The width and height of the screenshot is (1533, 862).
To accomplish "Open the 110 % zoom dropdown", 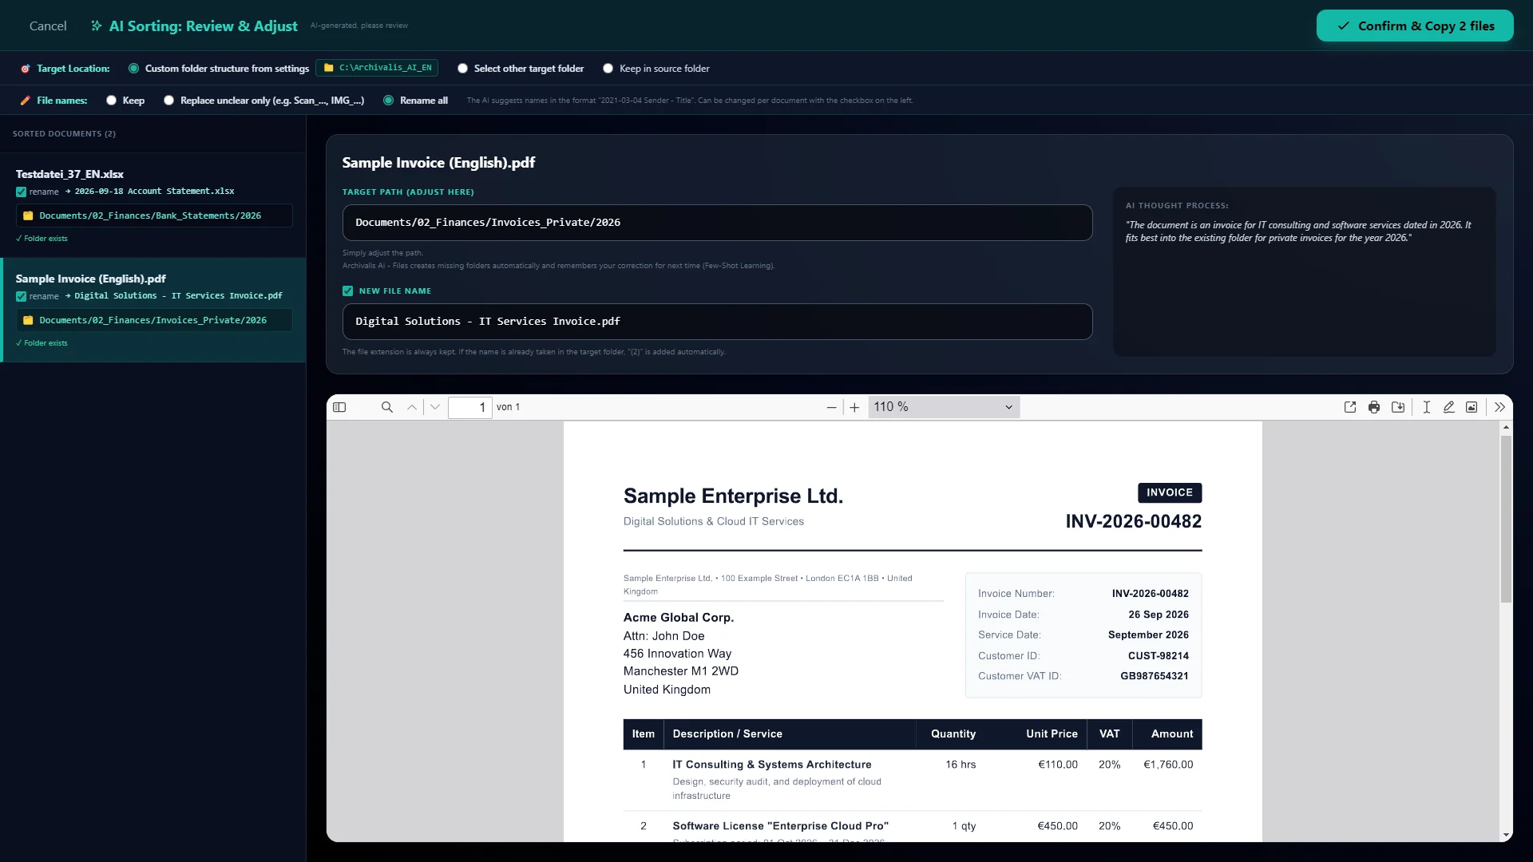I will 943,407.
